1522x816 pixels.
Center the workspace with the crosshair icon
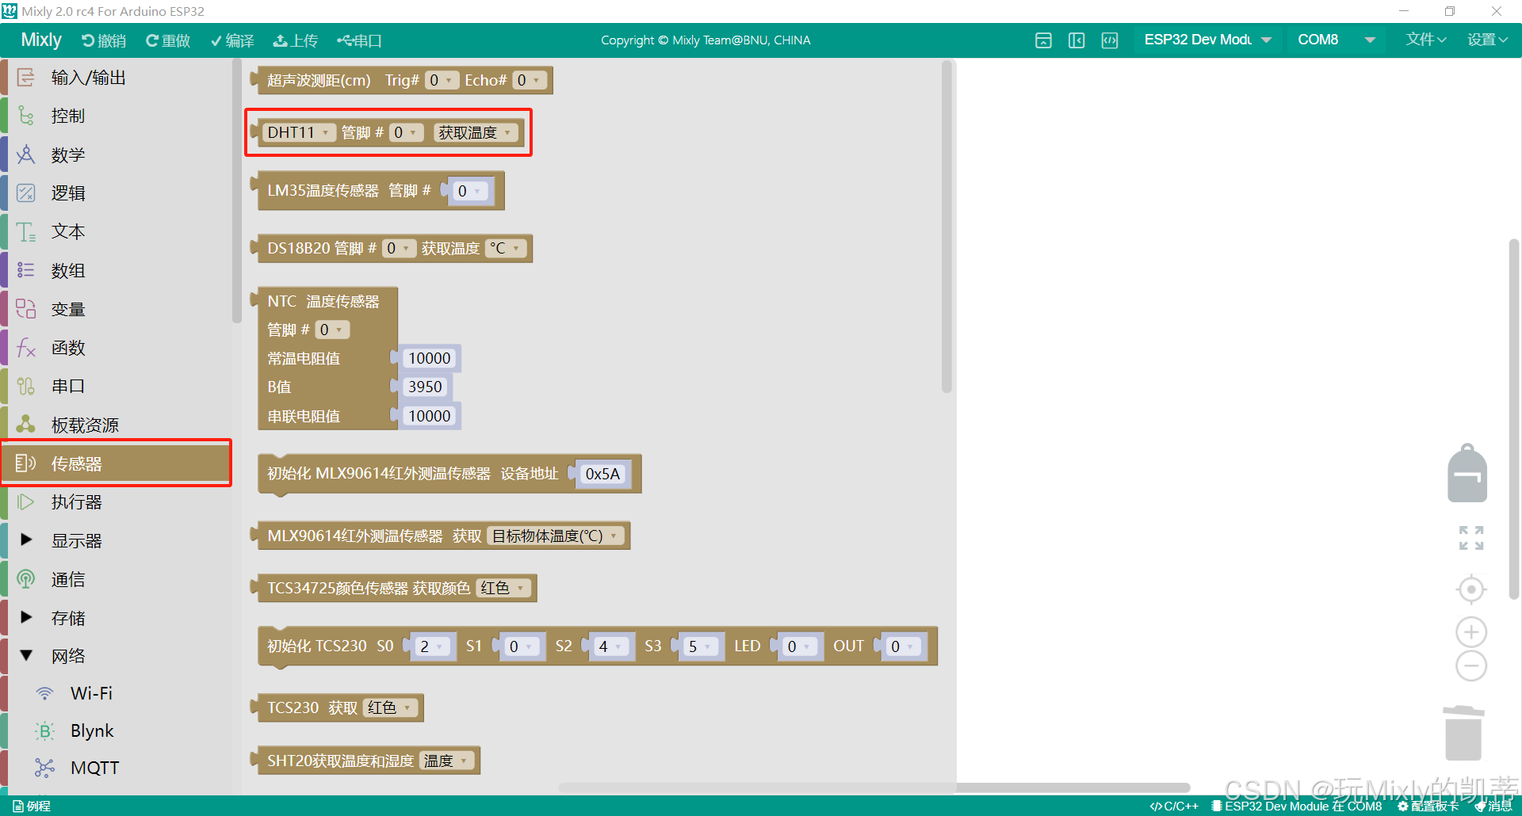[x=1470, y=589]
